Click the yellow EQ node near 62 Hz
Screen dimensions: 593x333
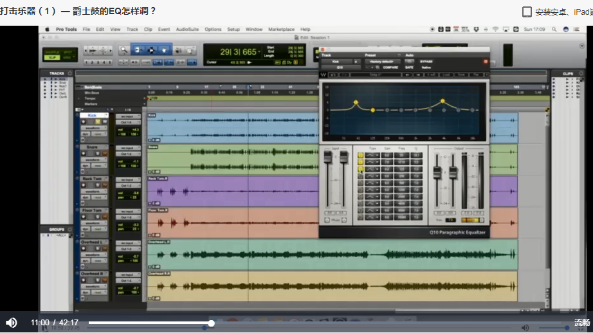tap(356, 102)
